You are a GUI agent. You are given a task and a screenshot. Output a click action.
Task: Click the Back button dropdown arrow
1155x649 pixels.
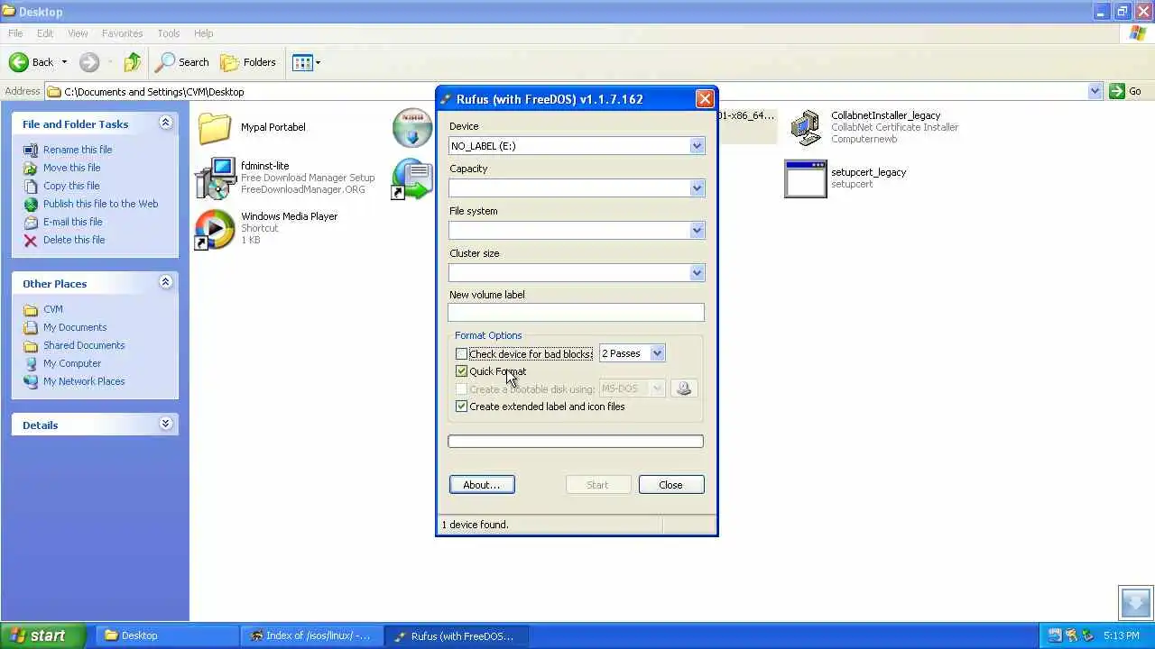(64, 62)
